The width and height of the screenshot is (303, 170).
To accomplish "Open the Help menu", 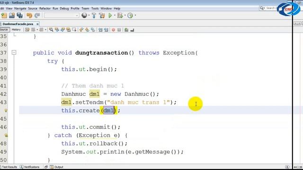I will coord(117,8).
